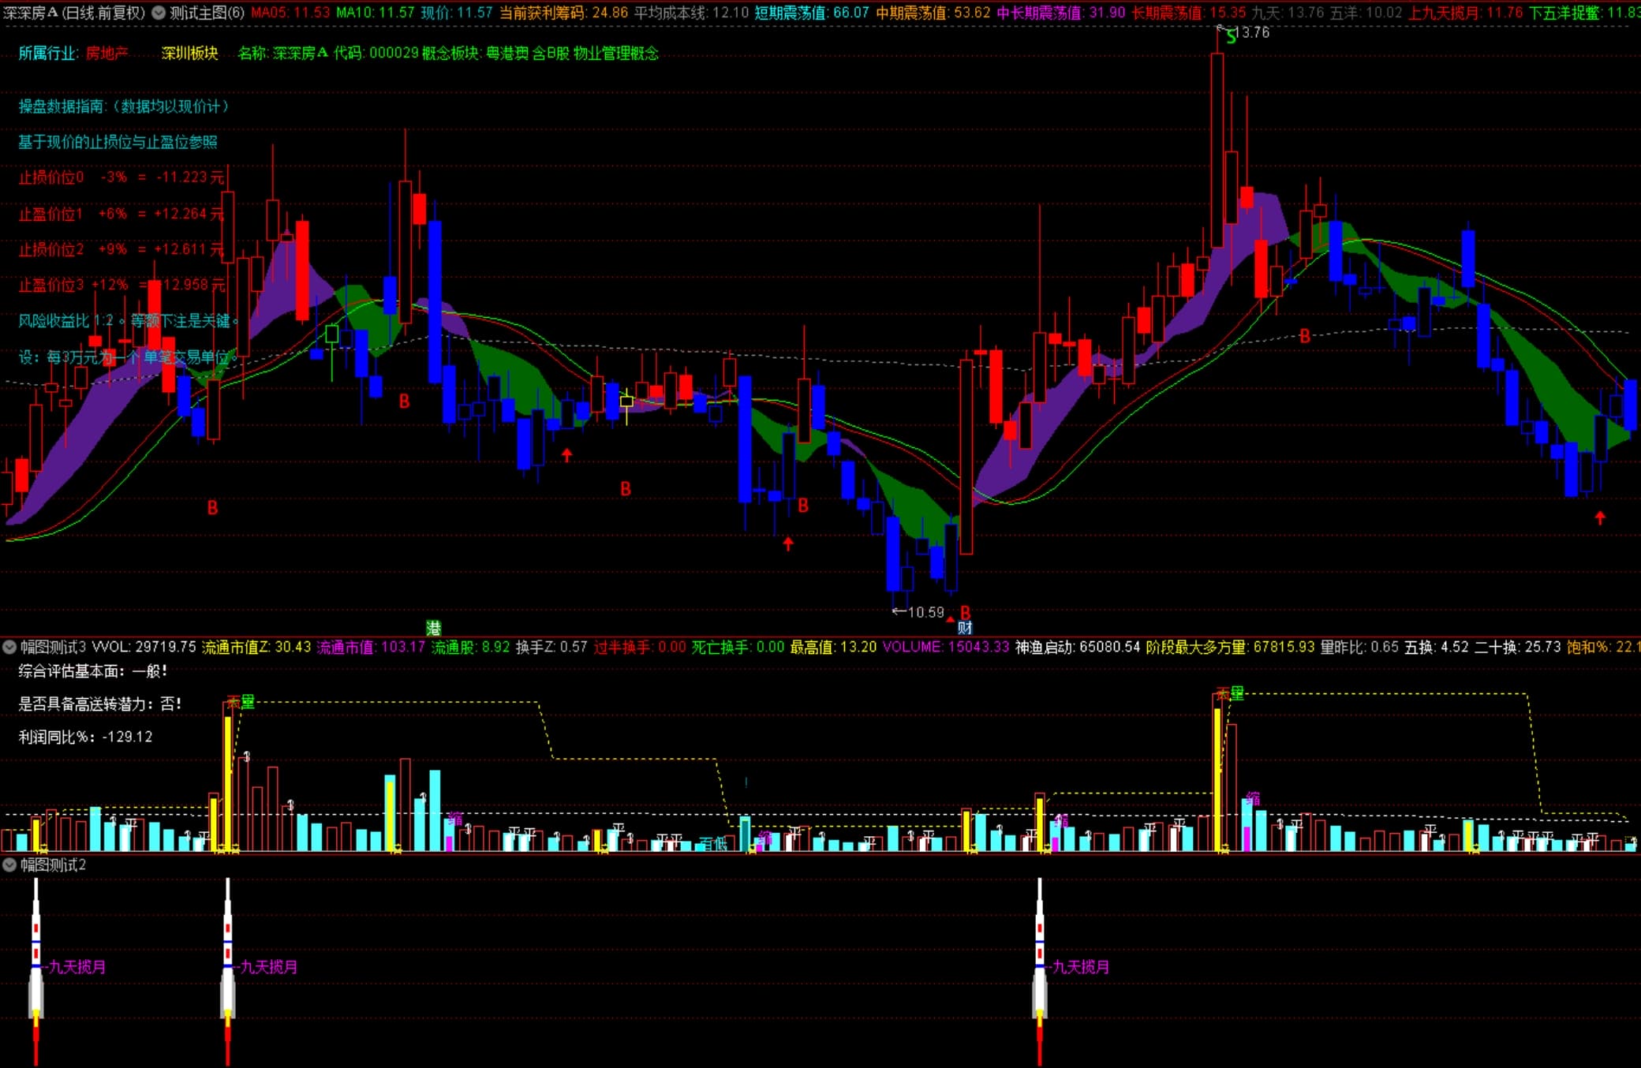Click 最高值: 13.20 readout

[833, 648]
